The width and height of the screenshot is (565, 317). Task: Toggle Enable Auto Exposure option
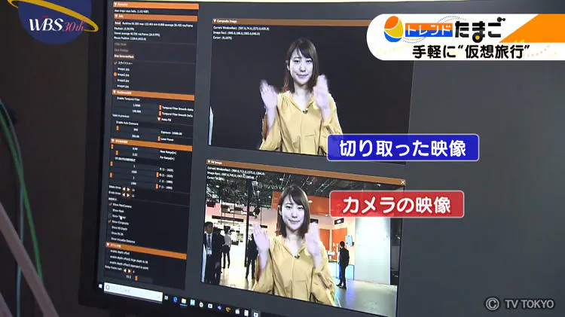point(127,123)
